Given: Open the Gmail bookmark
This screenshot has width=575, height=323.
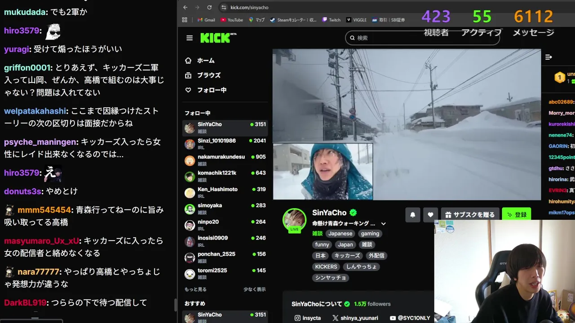Looking at the screenshot, I should pyautogui.click(x=206, y=20).
